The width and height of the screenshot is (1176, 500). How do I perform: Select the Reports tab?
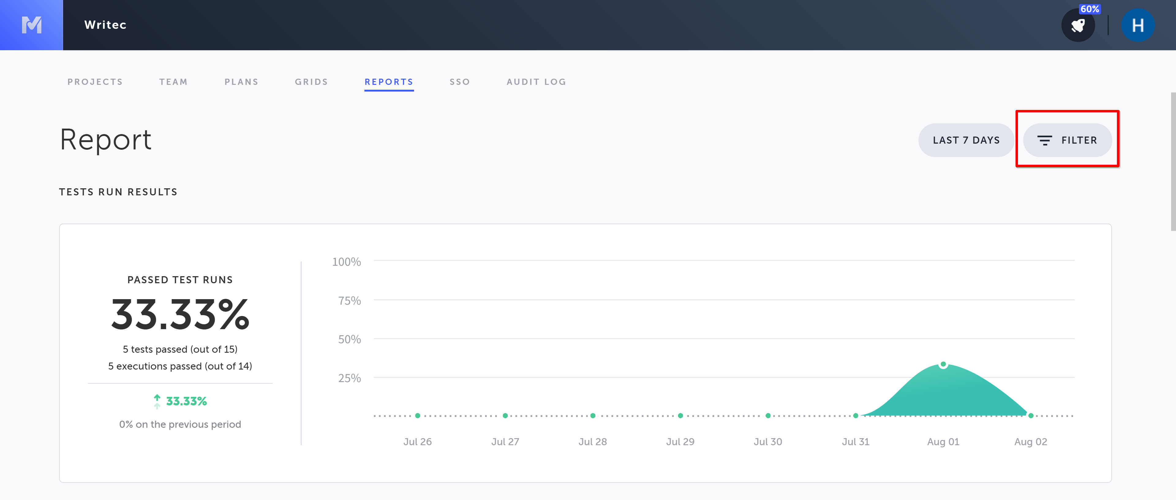tap(389, 82)
